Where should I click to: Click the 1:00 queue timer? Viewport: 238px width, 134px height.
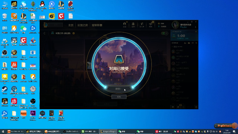pyautogui.click(x=181, y=36)
